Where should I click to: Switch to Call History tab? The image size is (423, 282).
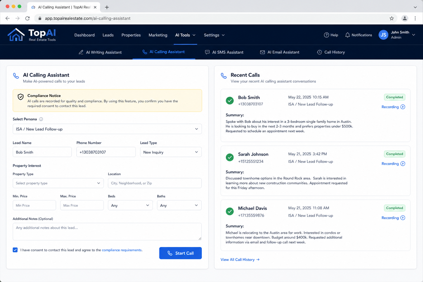331,52
